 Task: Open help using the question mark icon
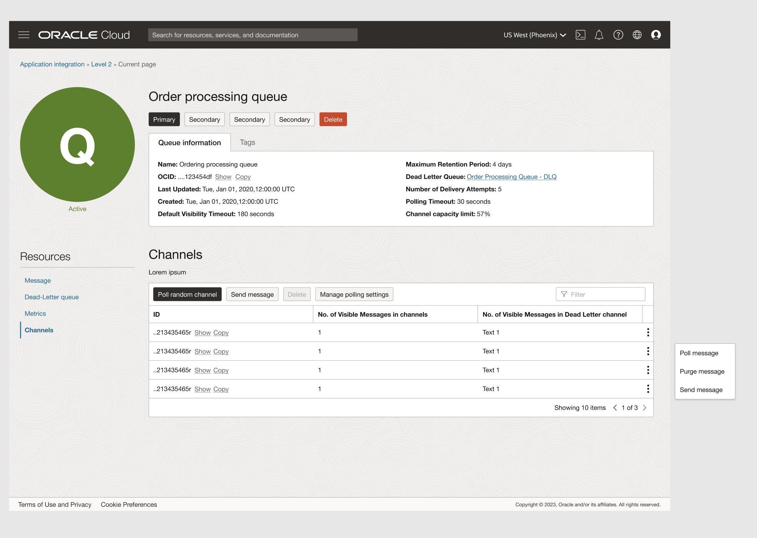click(x=618, y=35)
